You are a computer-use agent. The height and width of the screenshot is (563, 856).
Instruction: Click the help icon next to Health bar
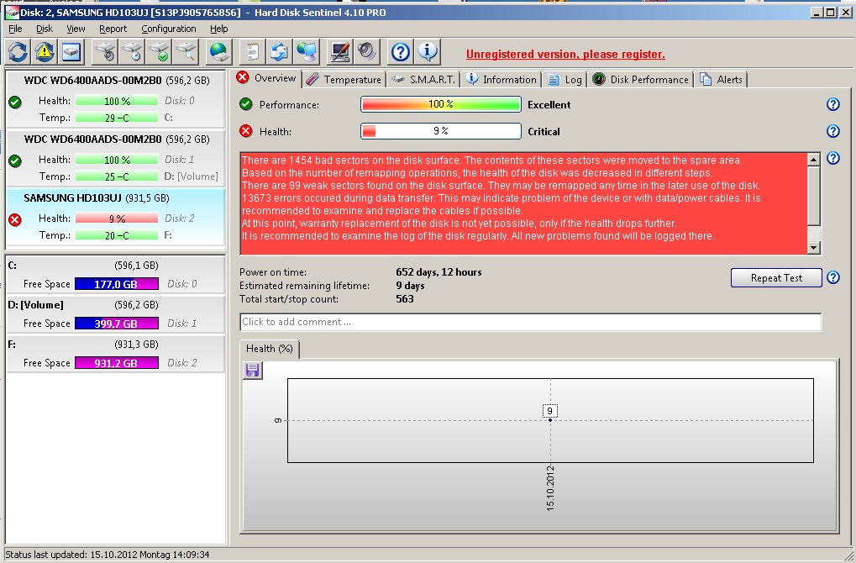pos(832,131)
